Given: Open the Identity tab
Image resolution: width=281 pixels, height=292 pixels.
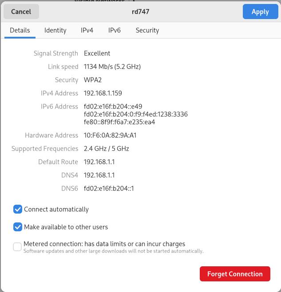Looking at the screenshot, I should tap(55, 31).
